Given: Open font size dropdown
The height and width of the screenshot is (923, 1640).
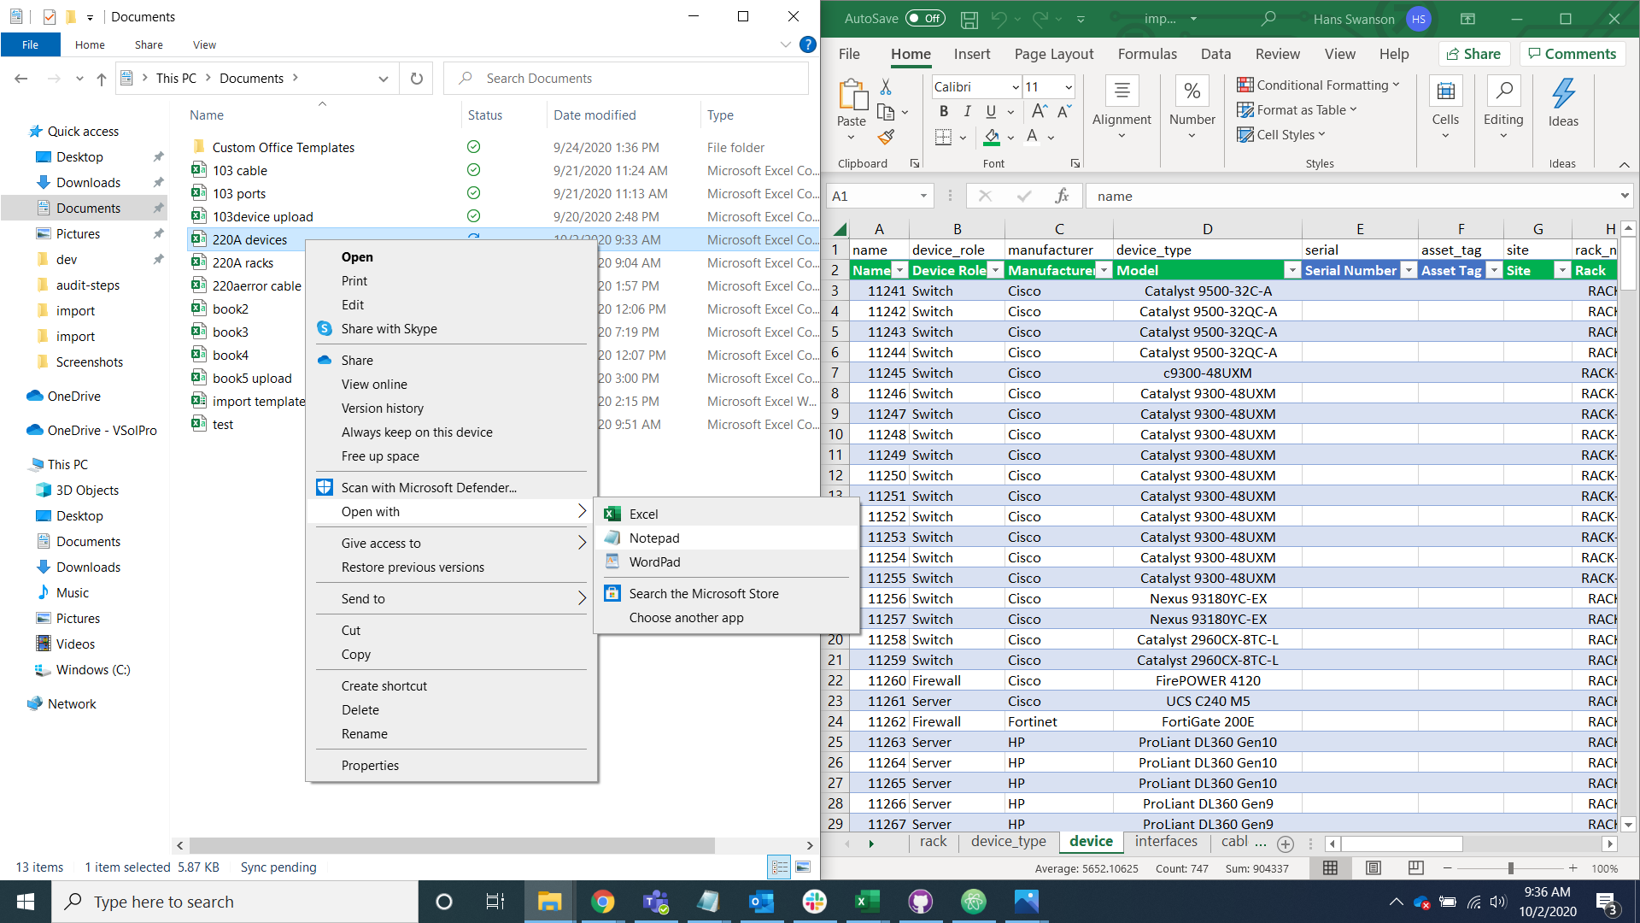Looking at the screenshot, I should (x=1068, y=87).
